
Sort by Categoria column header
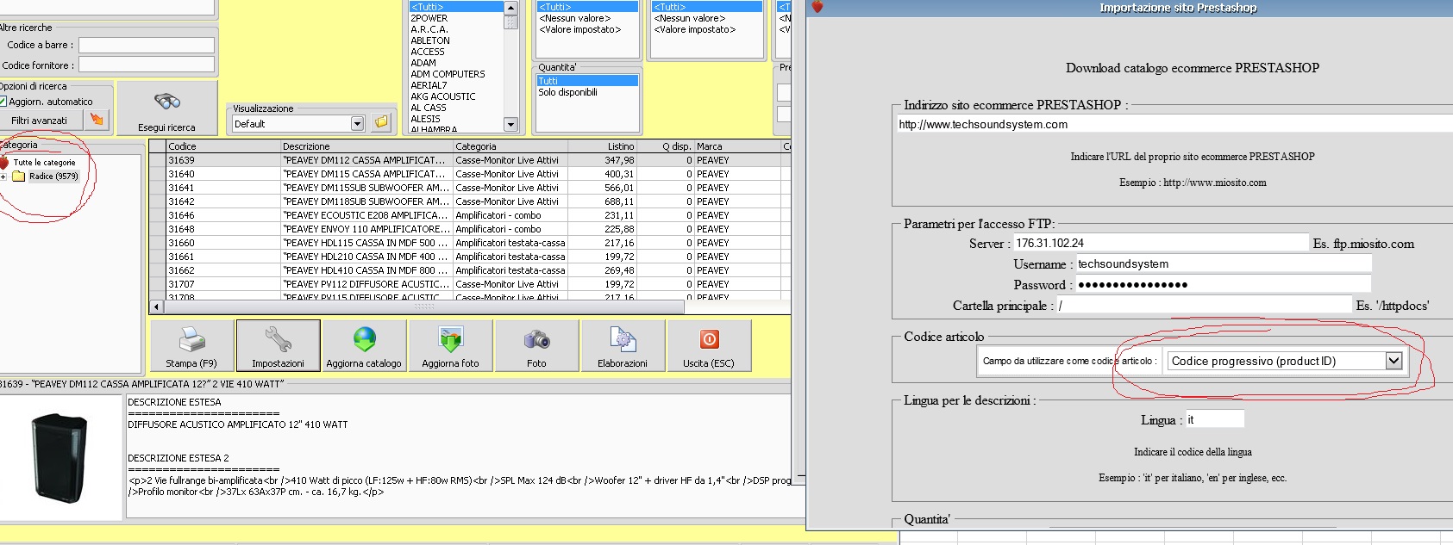pos(509,146)
